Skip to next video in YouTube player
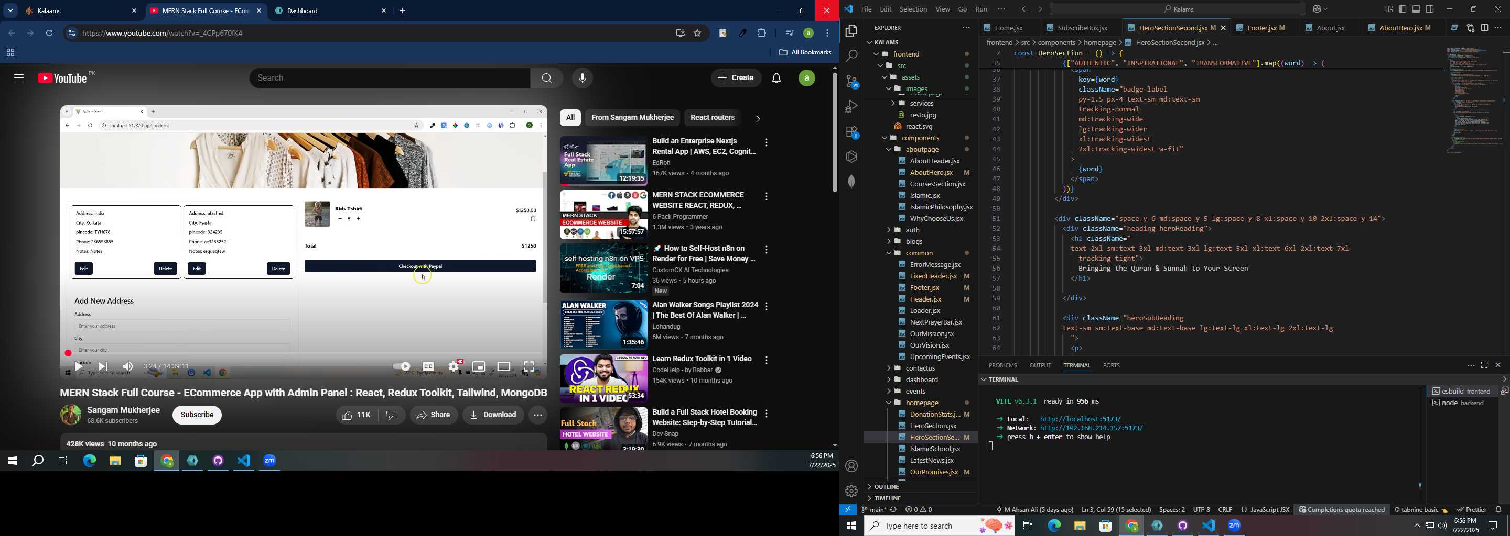 [x=103, y=367]
